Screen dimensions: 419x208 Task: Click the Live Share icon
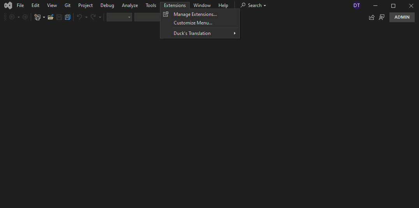371,17
